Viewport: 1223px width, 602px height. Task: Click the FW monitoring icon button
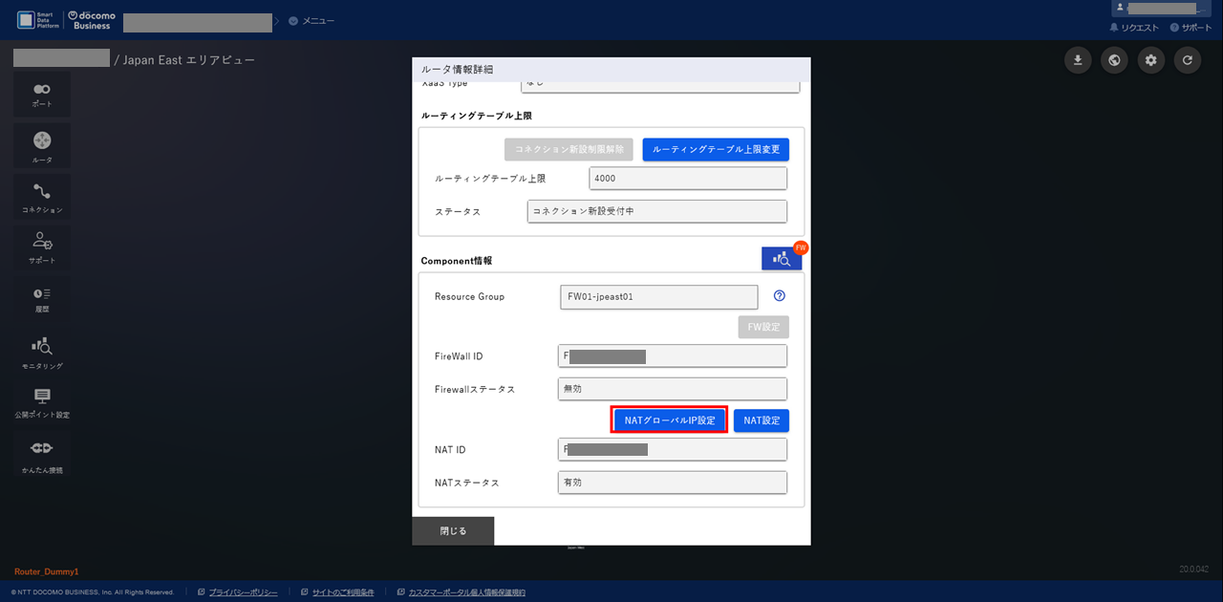point(782,258)
